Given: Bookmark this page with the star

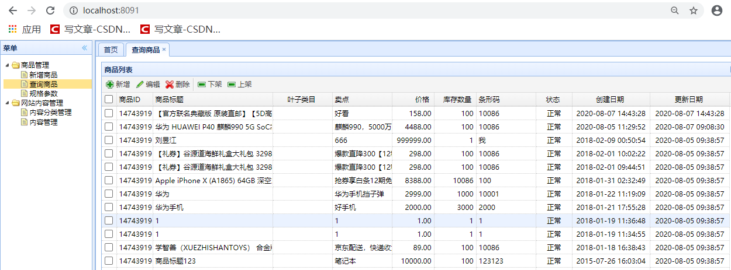Looking at the screenshot, I should (694, 10).
